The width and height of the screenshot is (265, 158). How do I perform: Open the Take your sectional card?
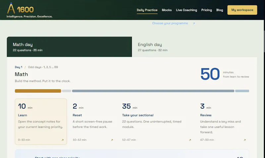pyautogui.click(x=157, y=121)
